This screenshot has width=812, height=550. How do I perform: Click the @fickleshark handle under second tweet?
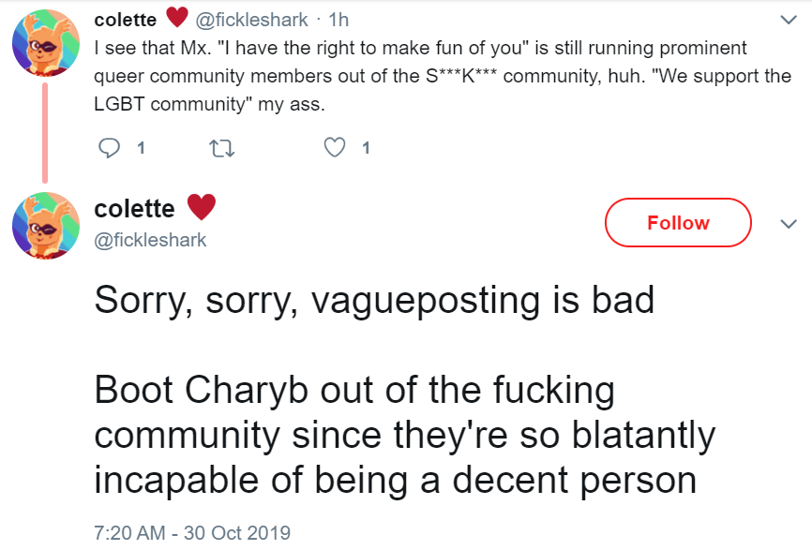pyautogui.click(x=150, y=240)
